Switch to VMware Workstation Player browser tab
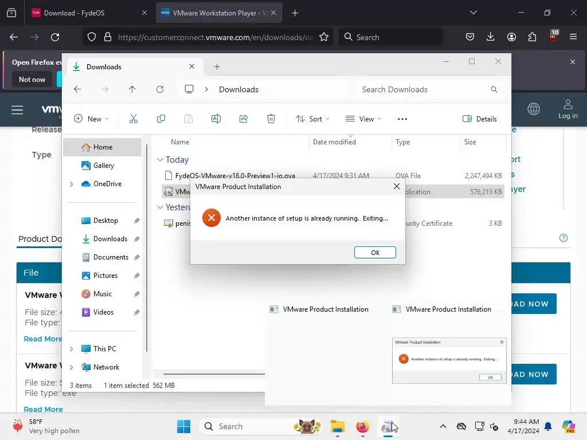Image resolution: width=587 pixels, height=440 pixels. point(219,13)
